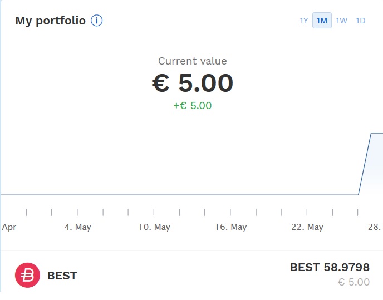Select the 1M time range
Viewport: 383px width, 300px height.
point(322,21)
